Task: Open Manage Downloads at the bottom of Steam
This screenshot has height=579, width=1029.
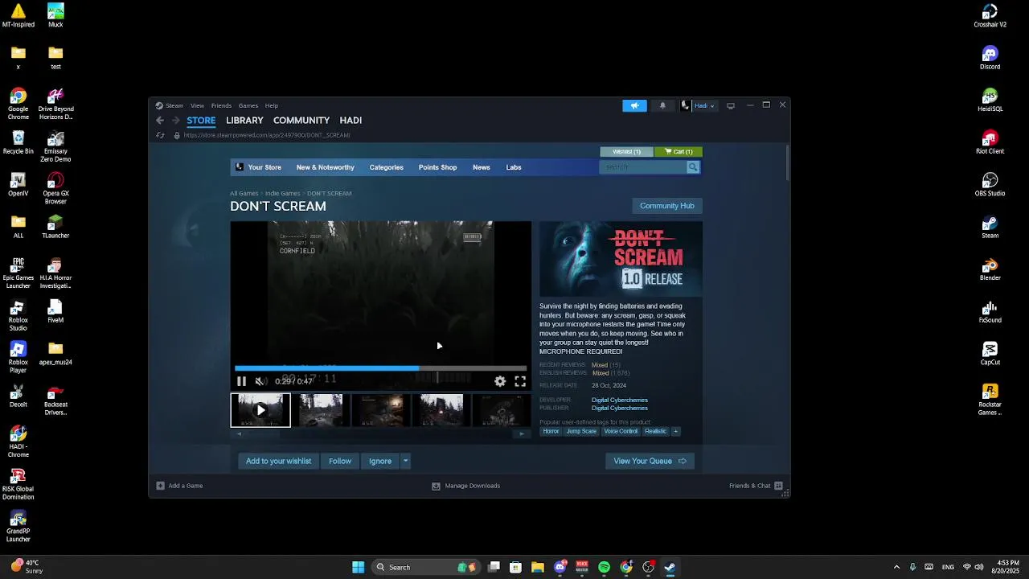Action: [x=466, y=486]
